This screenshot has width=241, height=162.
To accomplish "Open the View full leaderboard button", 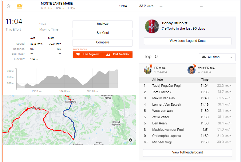I will (x=188, y=152).
